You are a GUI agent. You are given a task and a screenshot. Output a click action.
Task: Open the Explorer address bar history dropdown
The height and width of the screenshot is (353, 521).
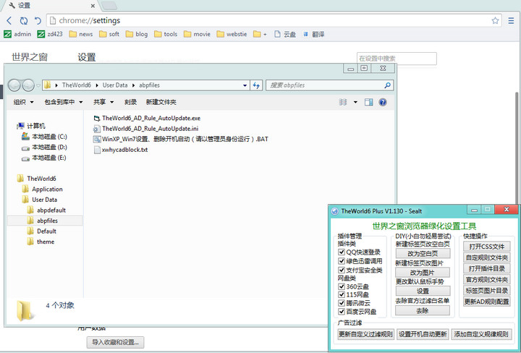coord(244,85)
